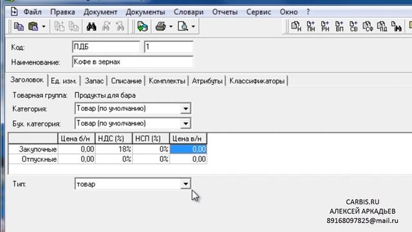The height and width of the screenshot is (232, 412).
Task: Expand the Тип dropdown arrow
Action: point(185,184)
